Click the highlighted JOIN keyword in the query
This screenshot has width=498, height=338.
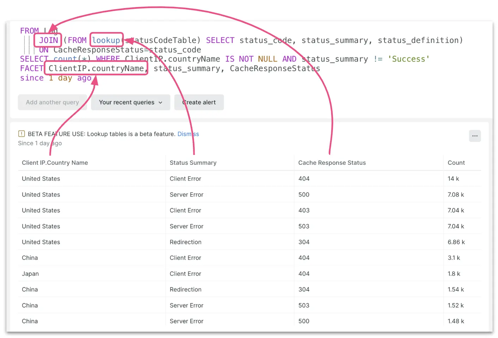(48, 40)
